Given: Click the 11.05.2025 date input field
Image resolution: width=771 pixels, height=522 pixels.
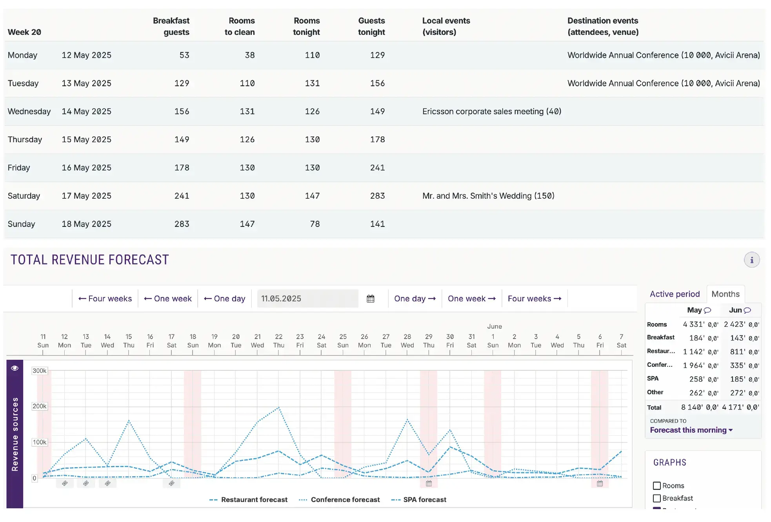Looking at the screenshot, I should pos(307,298).
